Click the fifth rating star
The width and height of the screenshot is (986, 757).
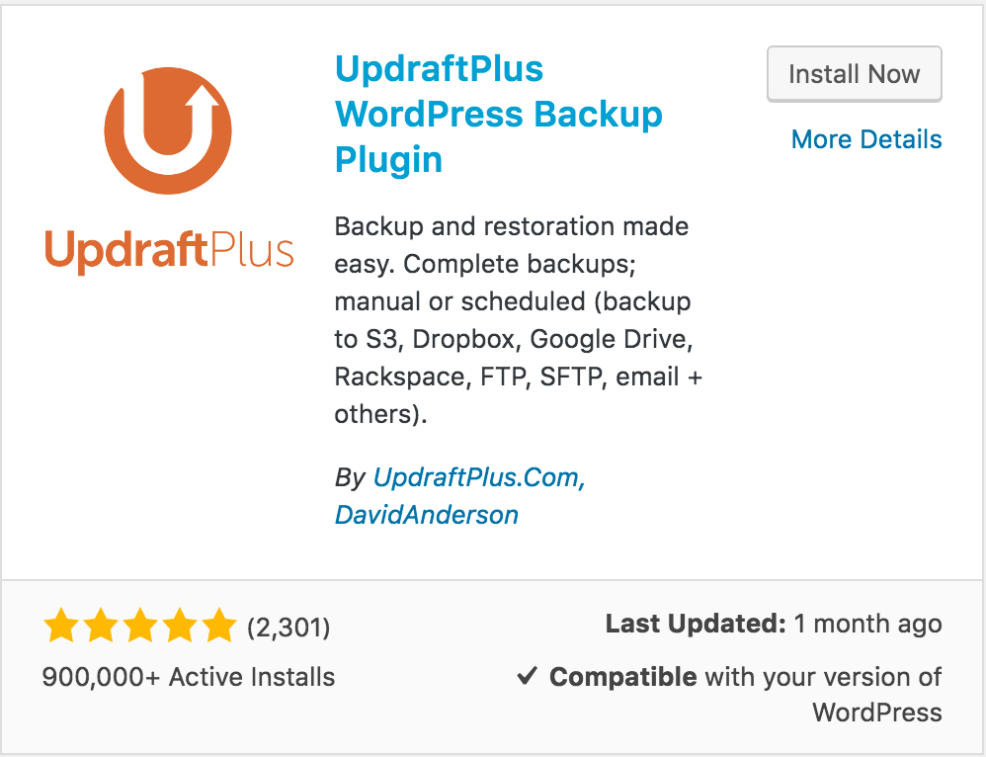(216, 626)
